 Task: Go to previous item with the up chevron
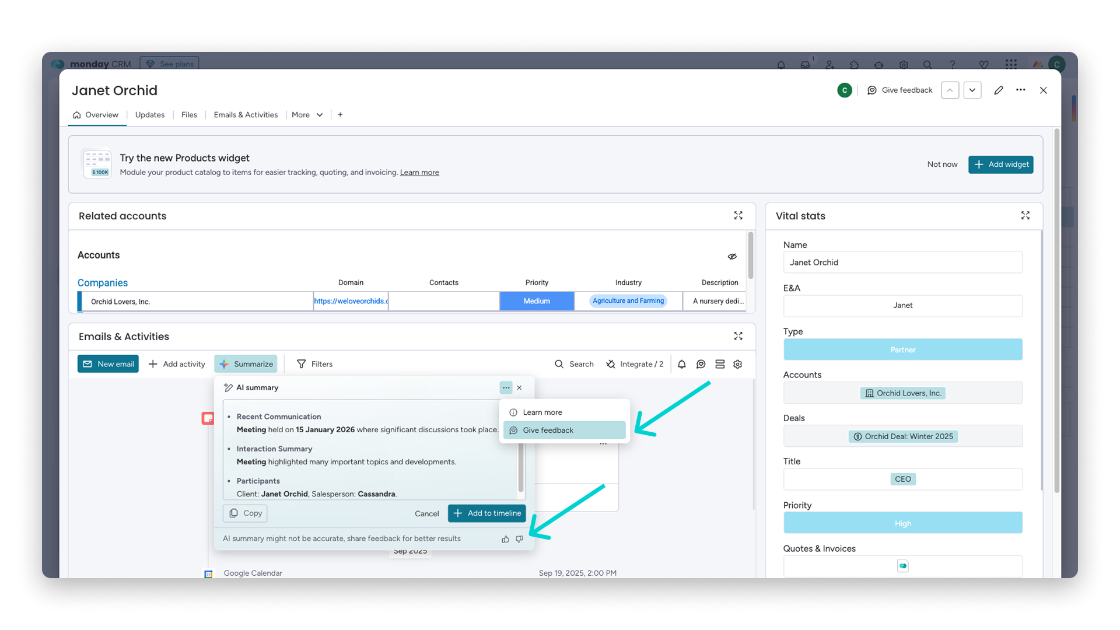pyautogui.click(x=950, y=90)
